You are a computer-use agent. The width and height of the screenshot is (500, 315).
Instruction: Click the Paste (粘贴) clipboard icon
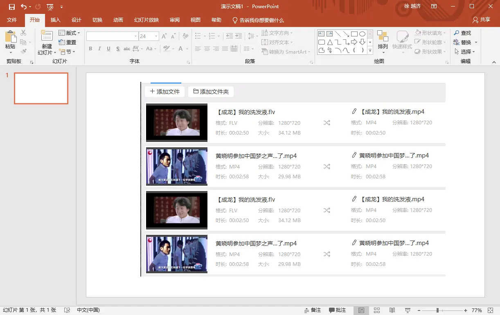tap(10, 37)
